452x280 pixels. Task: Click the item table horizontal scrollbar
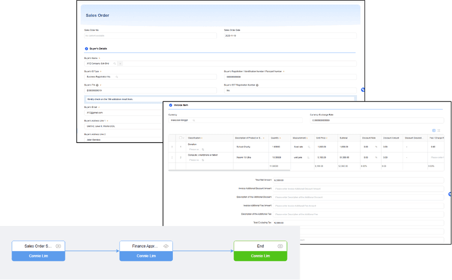click(x=229, y=170)
